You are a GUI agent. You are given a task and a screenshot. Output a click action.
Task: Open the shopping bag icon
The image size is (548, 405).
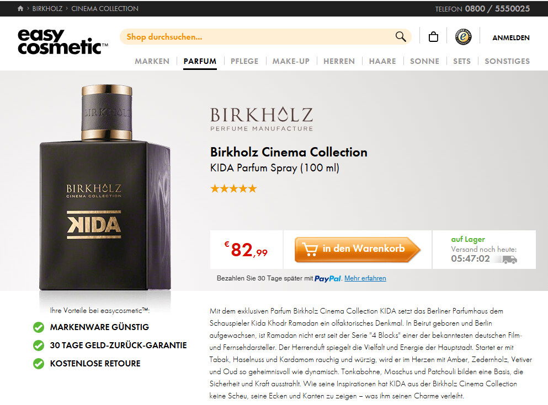point(433,36)
